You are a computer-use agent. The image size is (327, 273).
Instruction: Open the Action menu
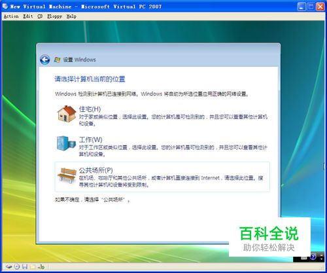[x=11, y=16]
